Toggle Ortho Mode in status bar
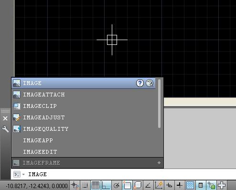236x190 pixels. (x=106, y=185)
